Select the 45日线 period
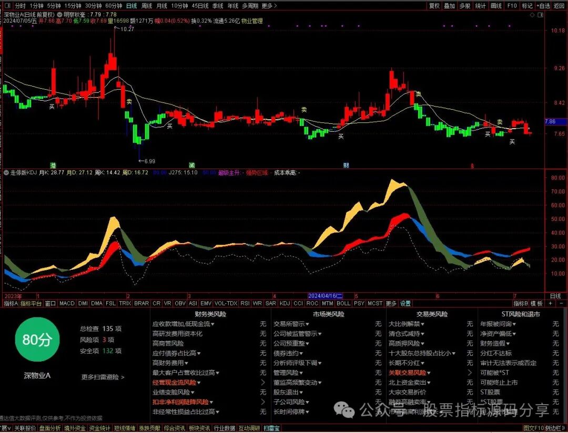The width and height of the screenshot is (568, 433). [x=200, y=6]
